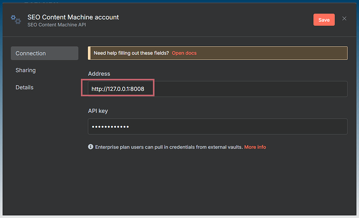Follow the More info link
359x218 pixels.
[x=255, y=147]
